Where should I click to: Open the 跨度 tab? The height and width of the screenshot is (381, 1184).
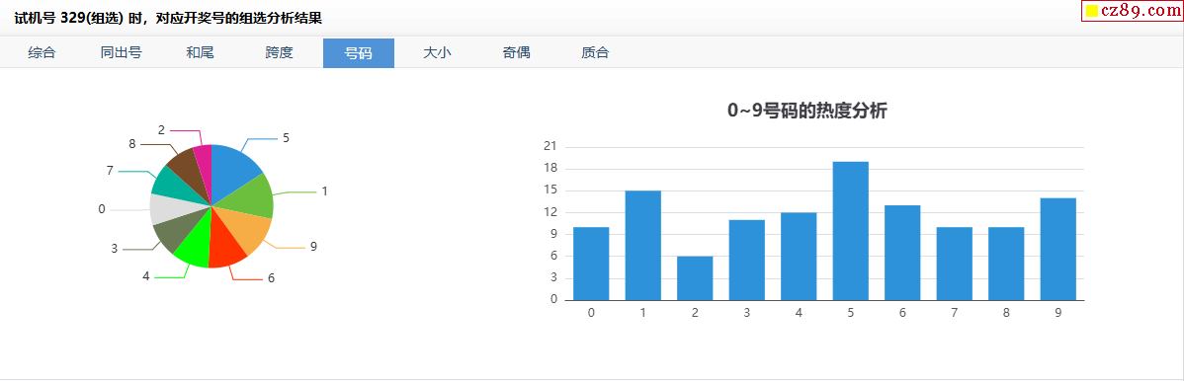[280, 53]
